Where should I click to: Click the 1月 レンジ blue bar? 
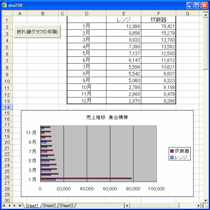(48, 180)
